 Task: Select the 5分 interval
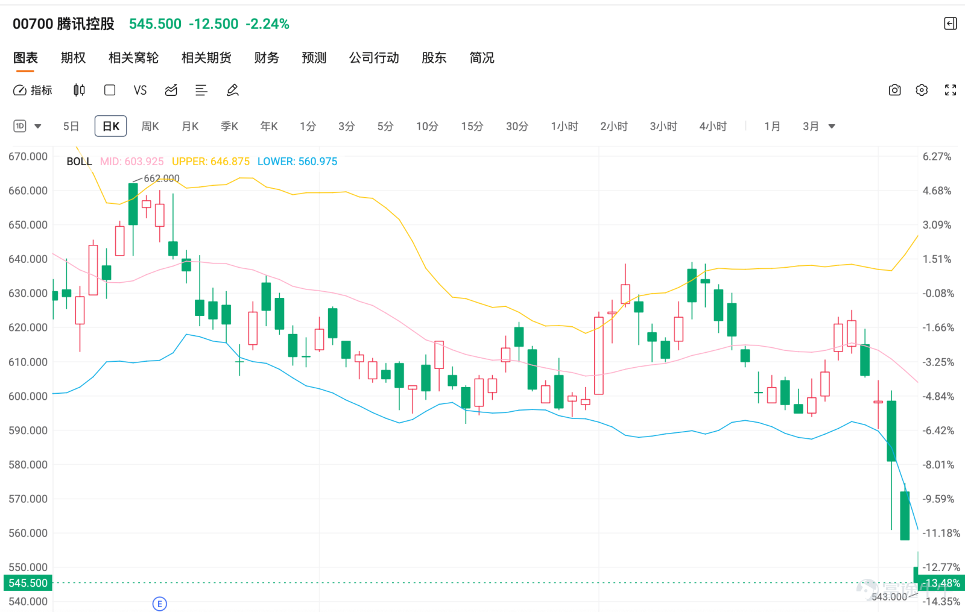[x=385, y=127]
